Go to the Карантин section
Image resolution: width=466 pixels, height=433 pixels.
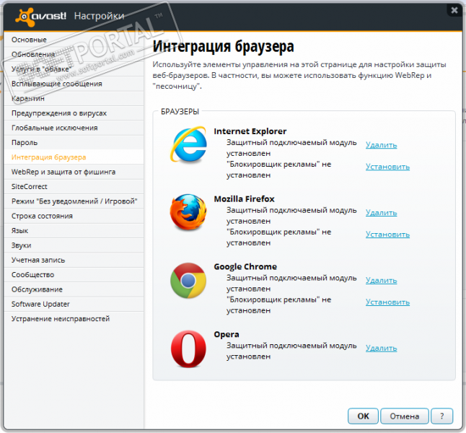tap(74, 98)
